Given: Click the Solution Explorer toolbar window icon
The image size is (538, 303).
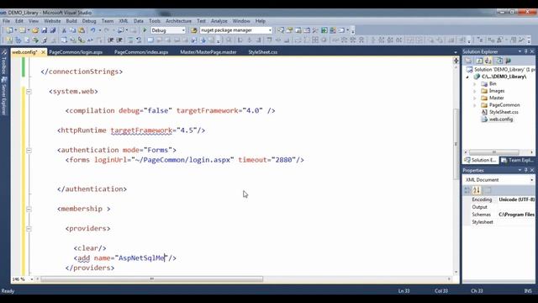Looking at the screenshot, I should 281,30.
